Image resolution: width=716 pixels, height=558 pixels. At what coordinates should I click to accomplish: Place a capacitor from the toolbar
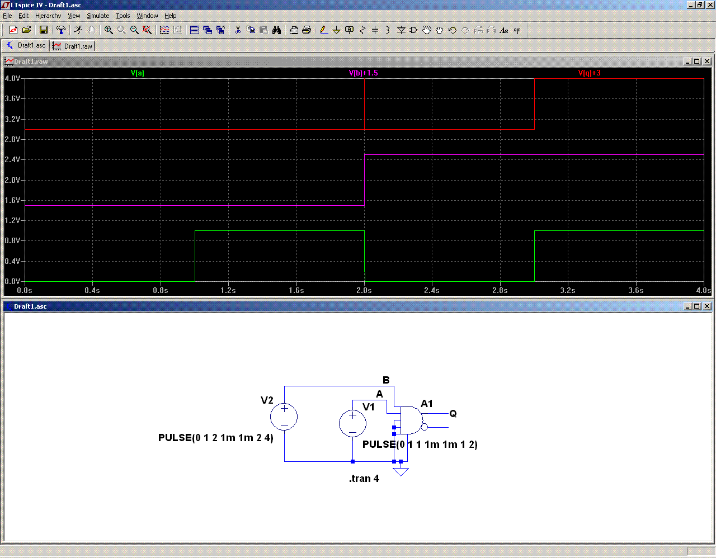click(375, 30)
